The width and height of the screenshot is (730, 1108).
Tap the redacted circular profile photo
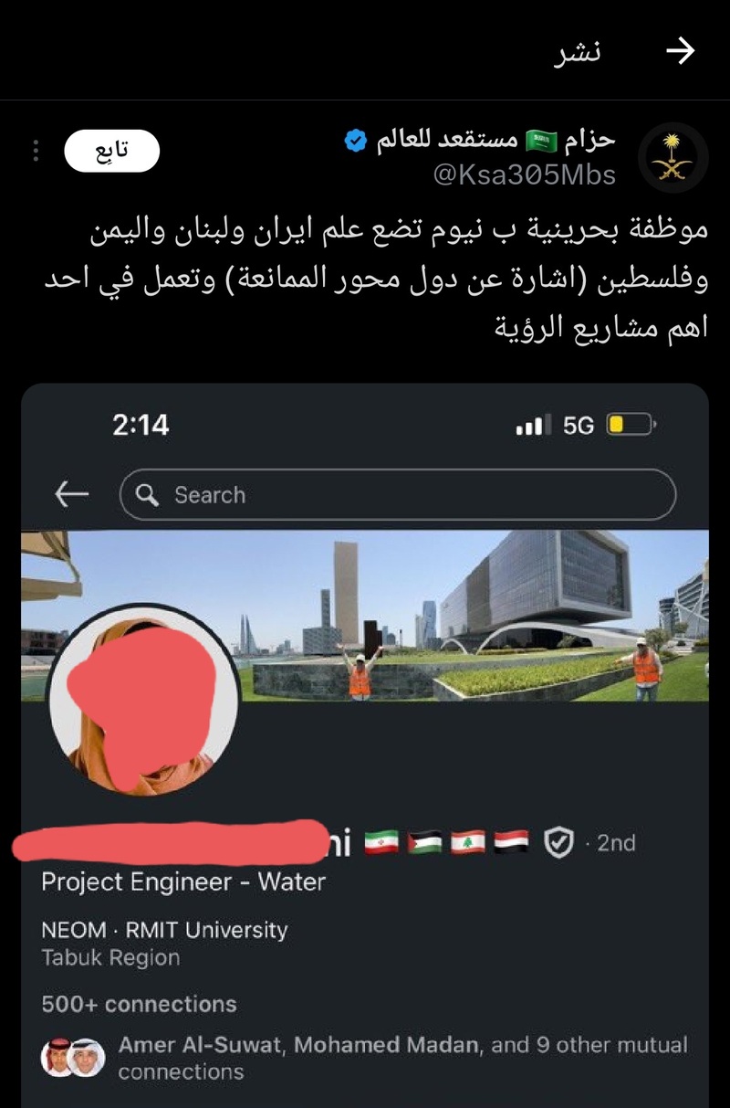point(141,699)
